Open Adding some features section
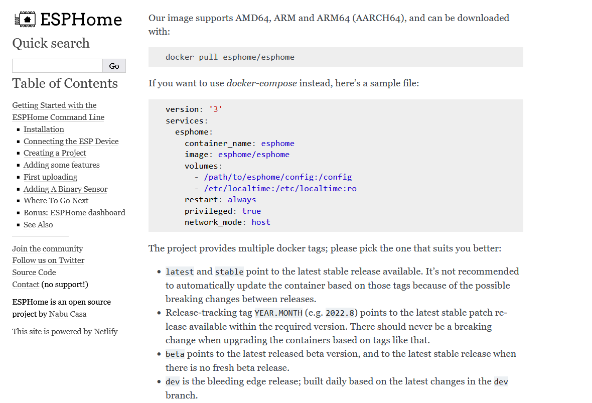This screenshot has height=403, width=592. coord(62,165)
